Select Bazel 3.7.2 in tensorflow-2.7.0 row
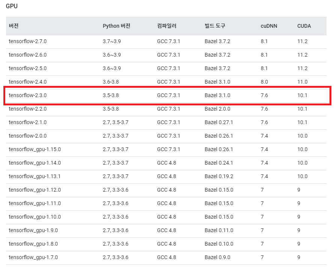 click(x=218, y=41)
